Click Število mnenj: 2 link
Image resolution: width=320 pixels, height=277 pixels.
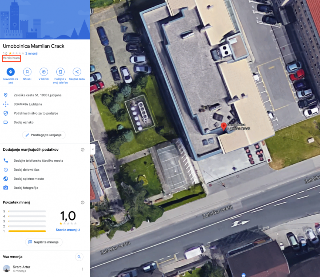[x=68, y=230]
